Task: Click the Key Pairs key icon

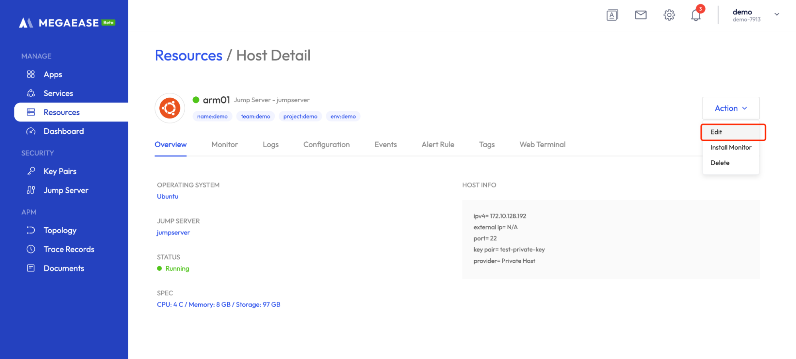Action: [31, 171]
